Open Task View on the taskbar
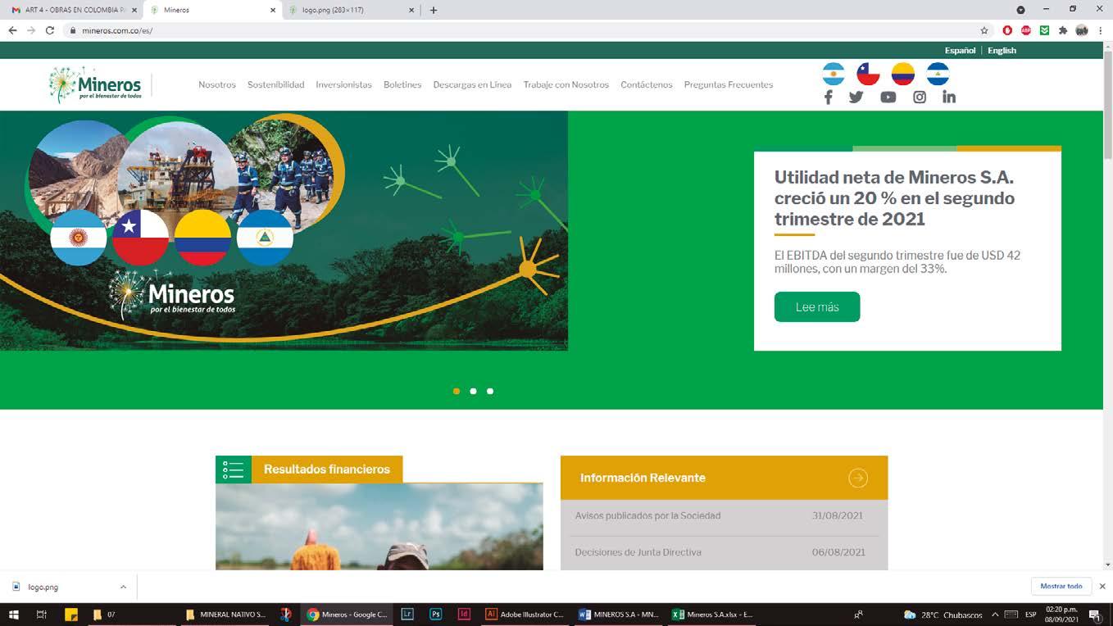The image size is (1113, 626). (42, 615)
